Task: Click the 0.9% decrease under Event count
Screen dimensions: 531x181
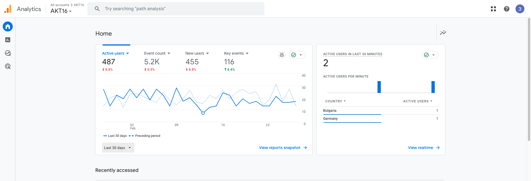Action: tap(150, 70)
